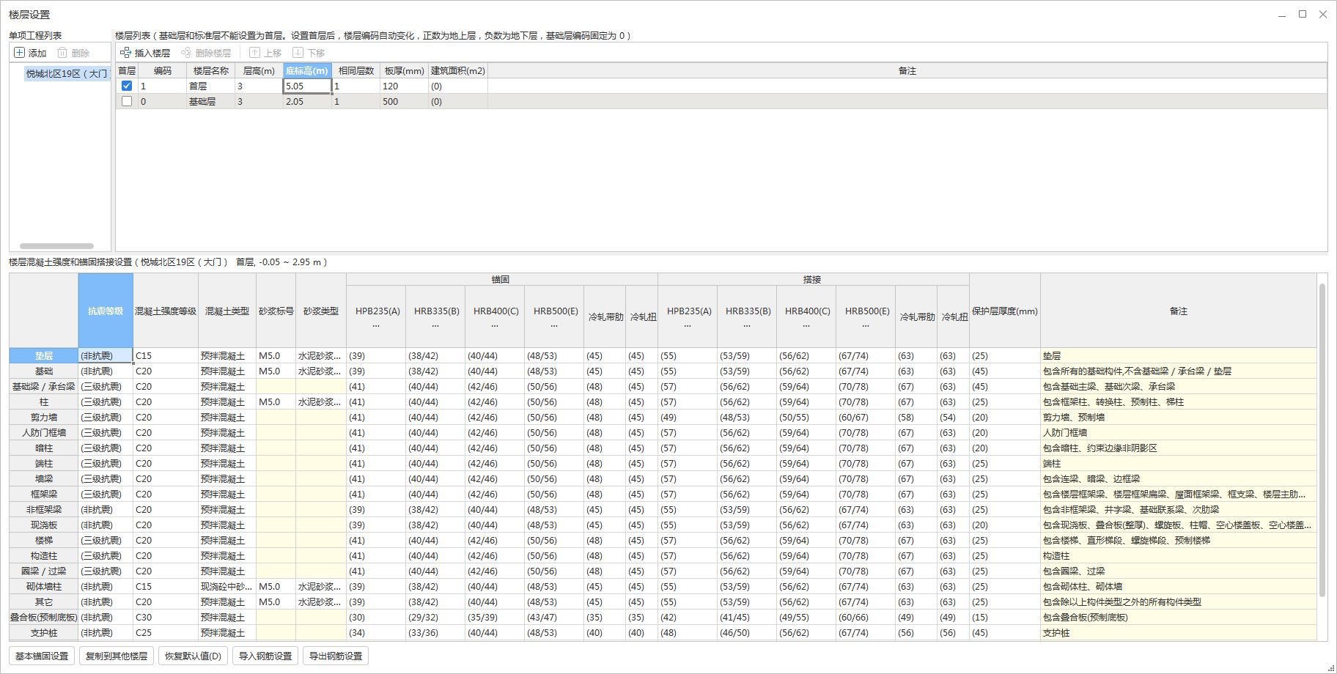Select the 框架梁 row header

(44, 494)
